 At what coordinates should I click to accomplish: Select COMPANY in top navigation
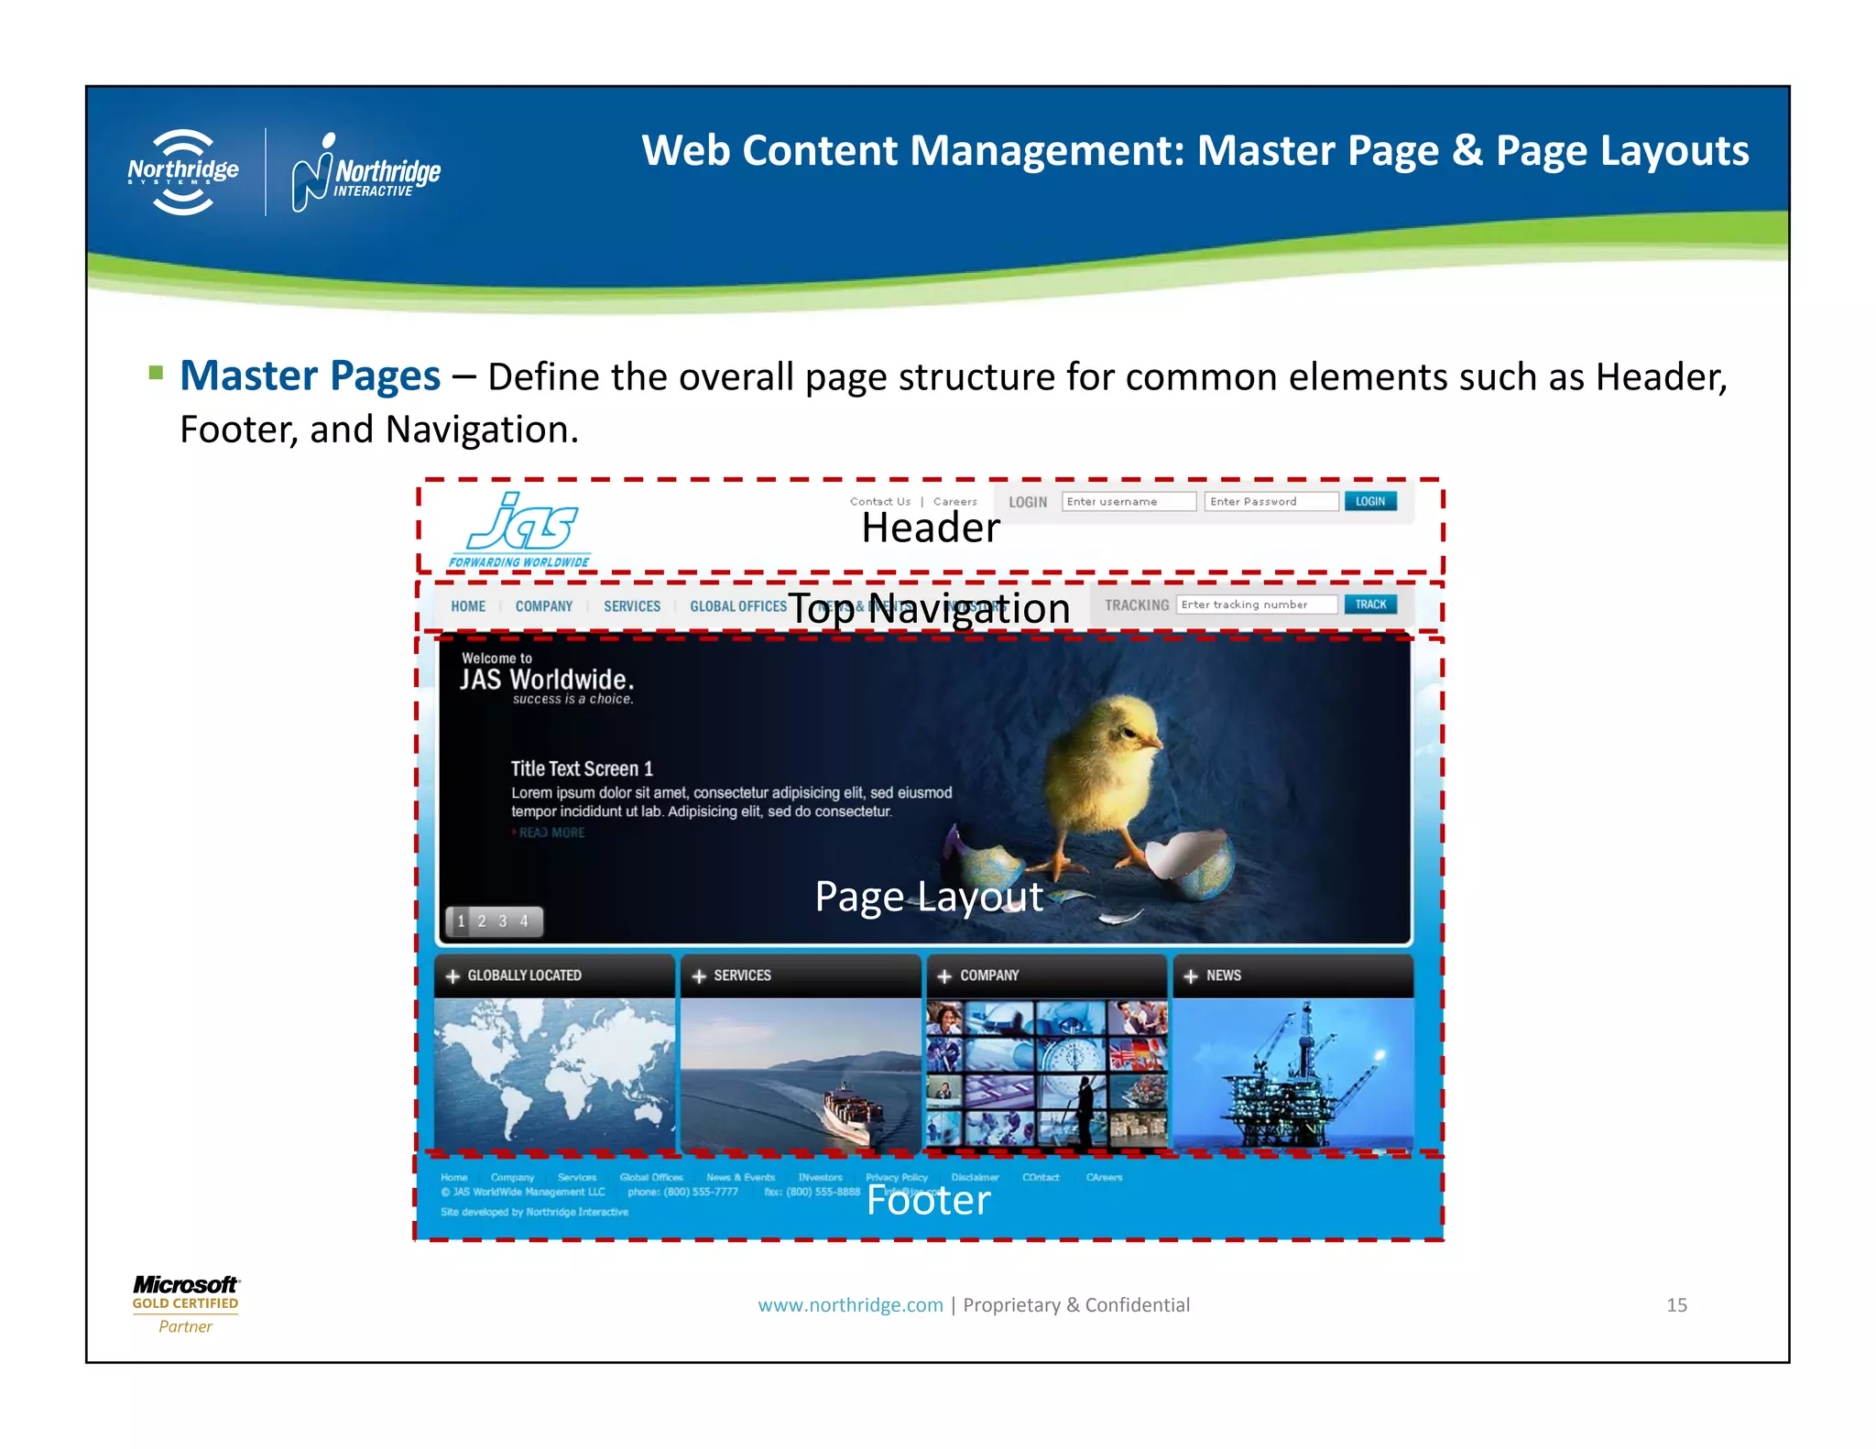[543, 606]
